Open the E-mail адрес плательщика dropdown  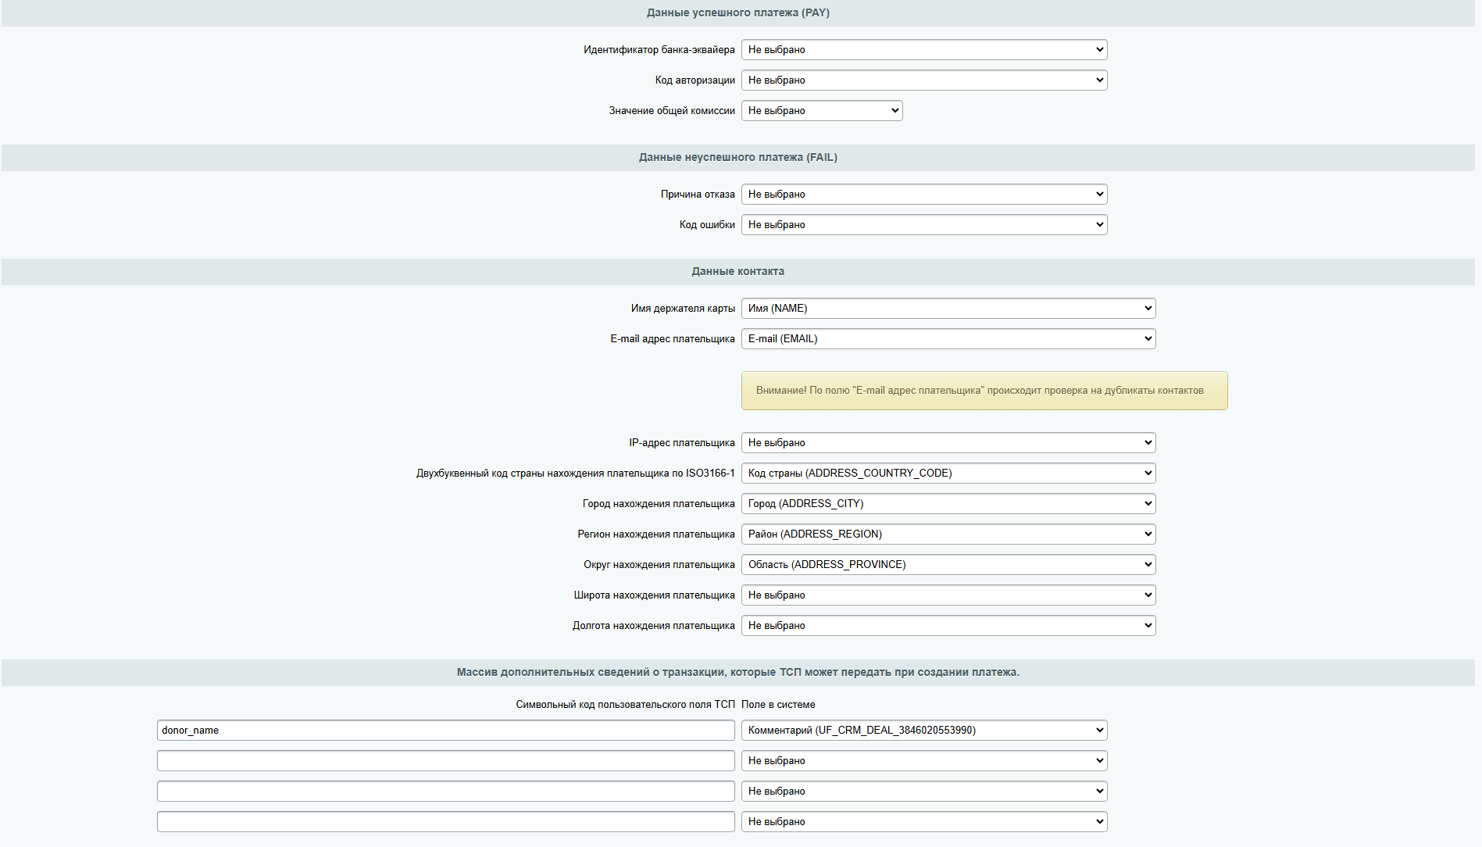pos(948,338)
